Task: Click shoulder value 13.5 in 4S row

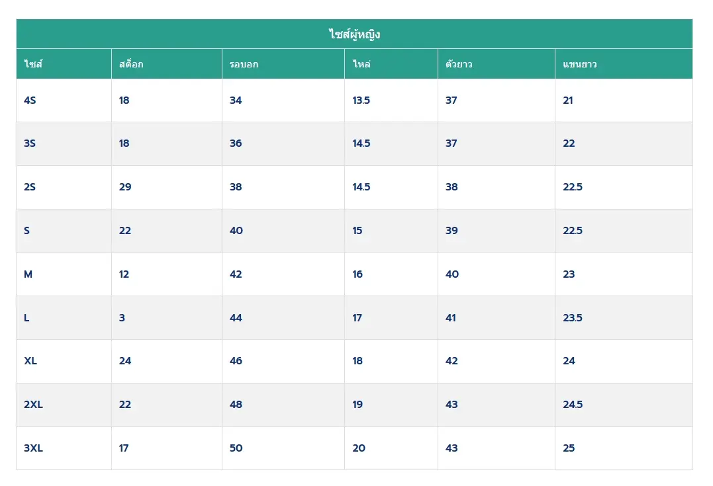Action: click(x=361, y=101)
